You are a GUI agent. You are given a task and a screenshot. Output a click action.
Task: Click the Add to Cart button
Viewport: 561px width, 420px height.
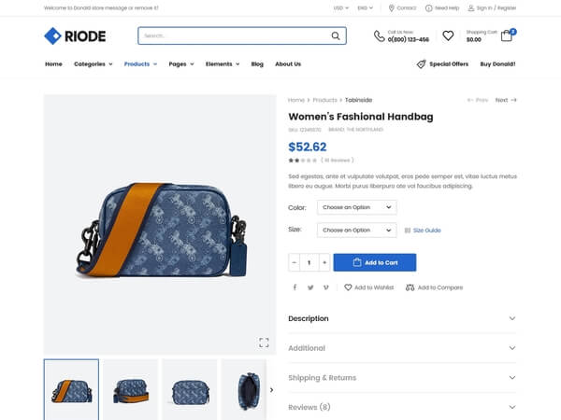coord(375,262)
